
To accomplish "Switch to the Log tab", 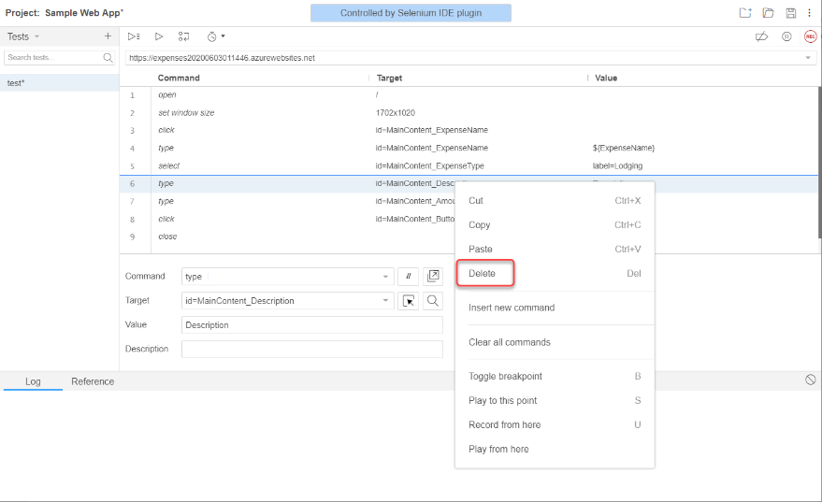I will tap(33, 381).
